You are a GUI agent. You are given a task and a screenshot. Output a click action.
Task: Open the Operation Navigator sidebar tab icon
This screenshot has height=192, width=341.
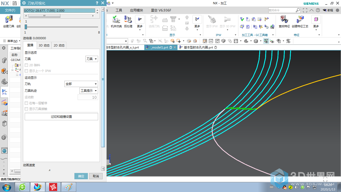pyautogui.click(x=4, y=92)
